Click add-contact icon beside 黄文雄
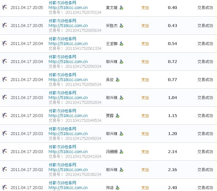This screenshot has width=217, height=191. [121, 8]
